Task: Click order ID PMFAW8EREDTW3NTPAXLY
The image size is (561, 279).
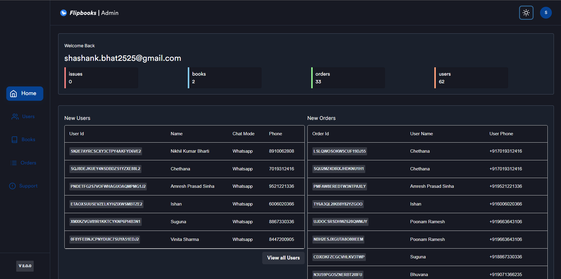Action: [340, 187]
